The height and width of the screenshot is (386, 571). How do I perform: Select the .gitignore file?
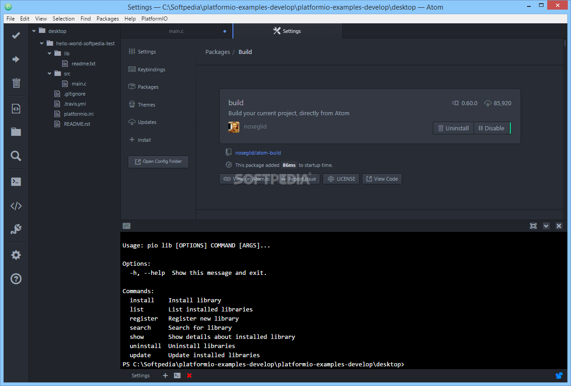click(75, 94)
